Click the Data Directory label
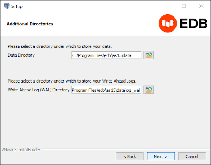Screen dimensions: 211x165 [x=21, y=55]
